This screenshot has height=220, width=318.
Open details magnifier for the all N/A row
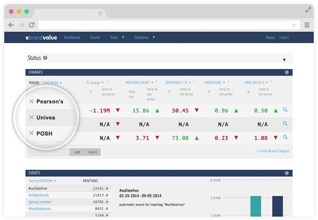(x=285, y=124)
